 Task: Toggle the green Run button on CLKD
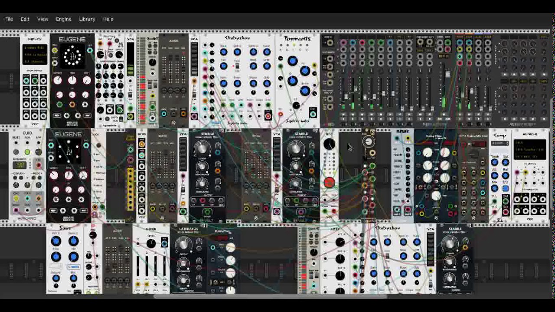(27, 152)
